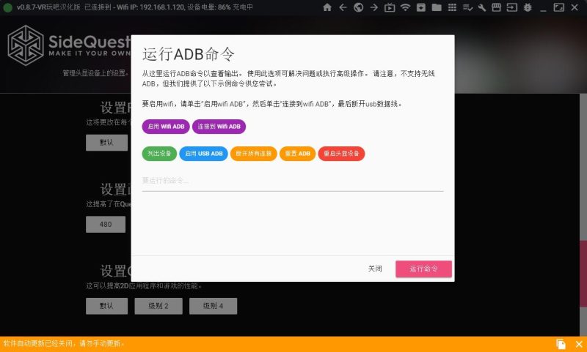Select 级别 2 button in background page
Viewport: 587px width, 352px height.
tap(158, 306)
